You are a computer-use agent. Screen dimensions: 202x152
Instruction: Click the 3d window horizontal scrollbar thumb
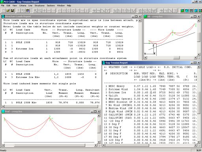tap(176, 58)
